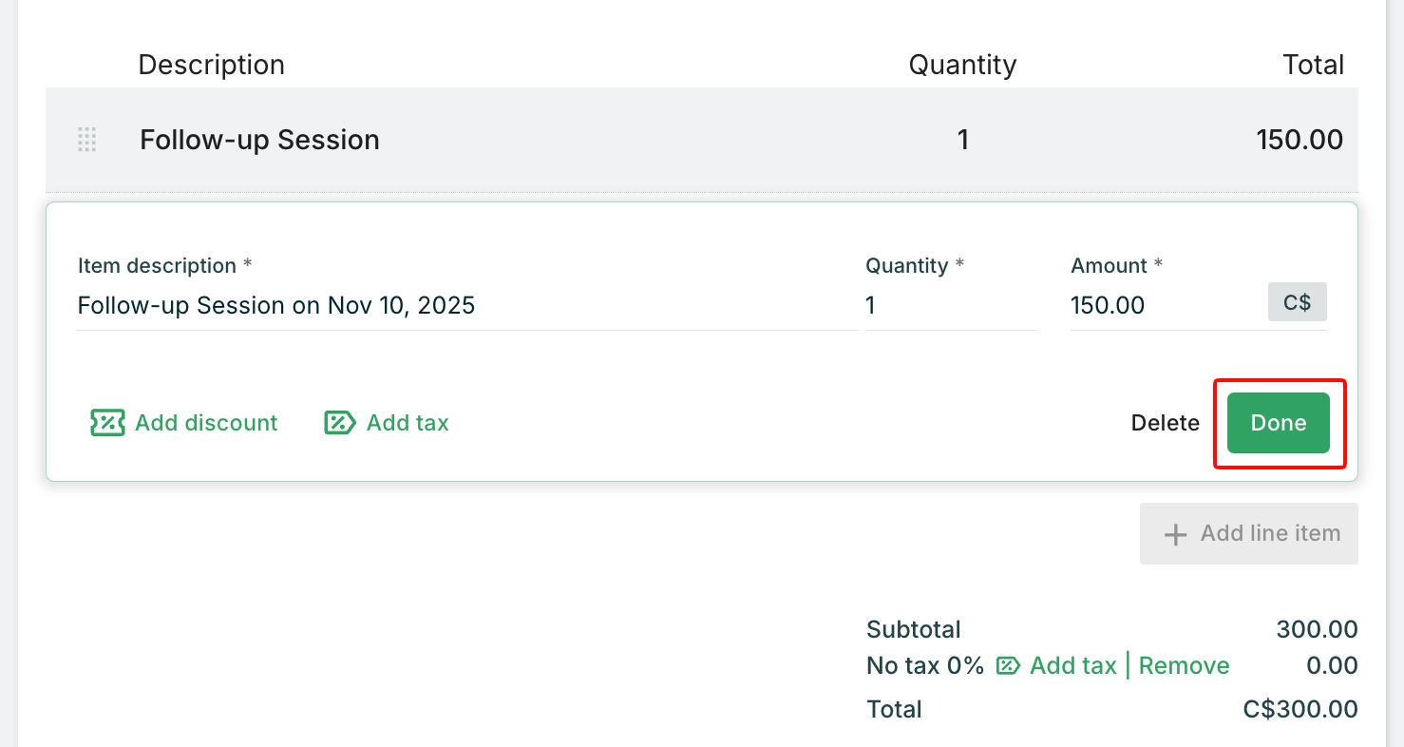
Task: Delete this line item
Action: tap(1165, 423)
